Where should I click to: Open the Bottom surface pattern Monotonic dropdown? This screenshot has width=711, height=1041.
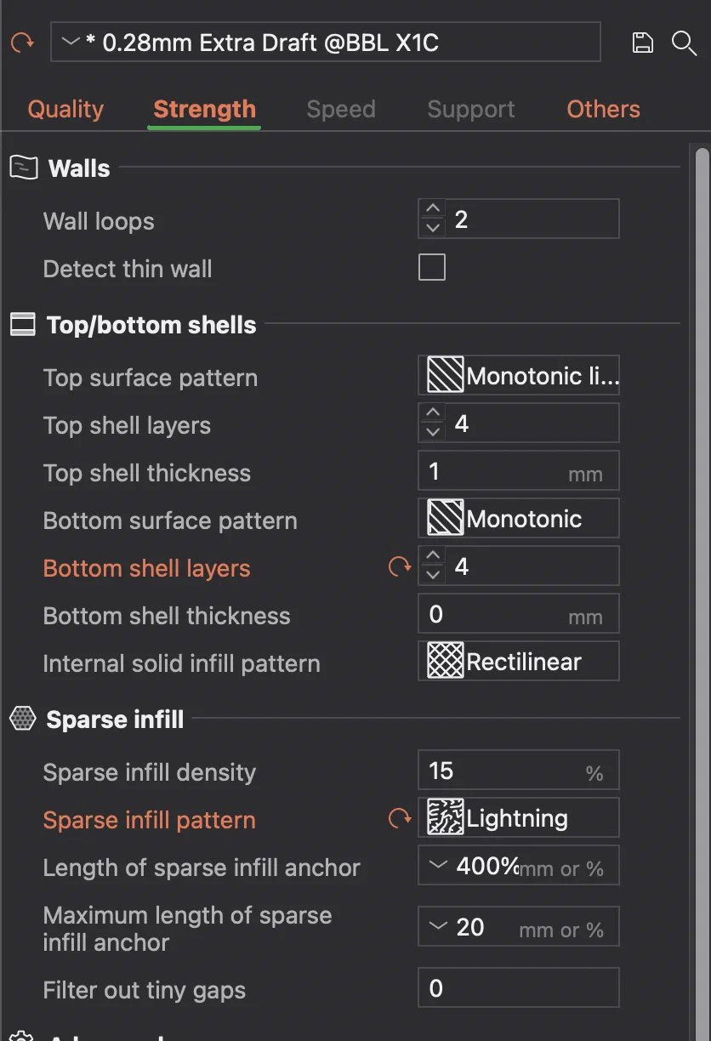click(x=519, y=519)
